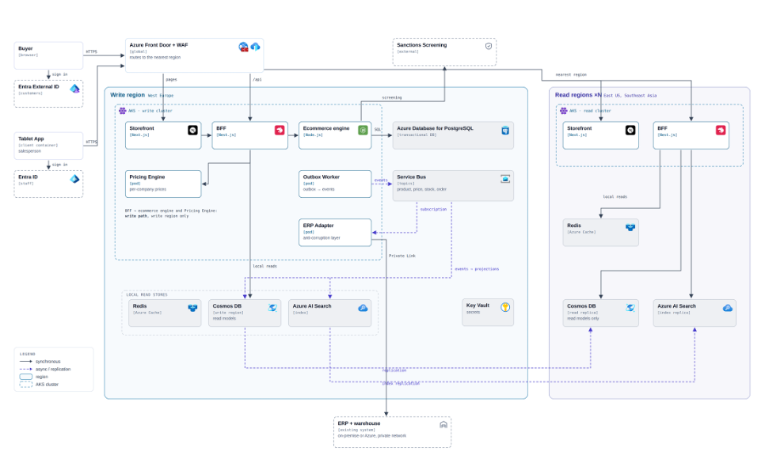Viewport: 765px width, 459px height.
Task: Click the red NestJS icon on write-region BFF
Action: [280, 131]
